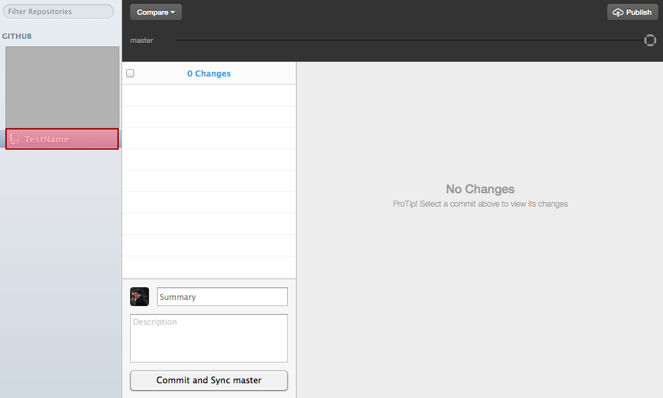The image size is (663, 398).
Task: Click the Compare dropdown arrow icon
Action: tap(171, 11)
